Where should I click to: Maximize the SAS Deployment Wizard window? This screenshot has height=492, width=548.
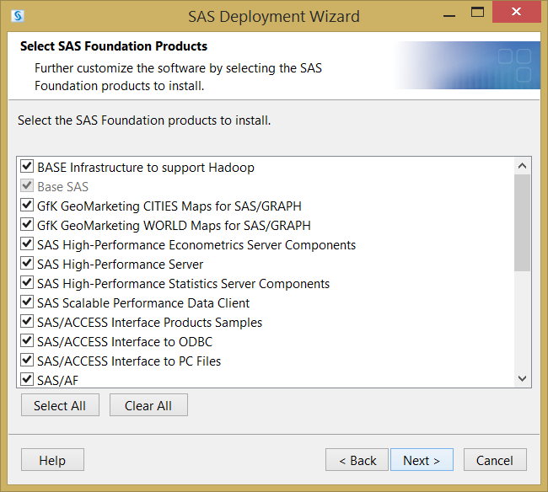pyautogui.click(x=477, y=13)
